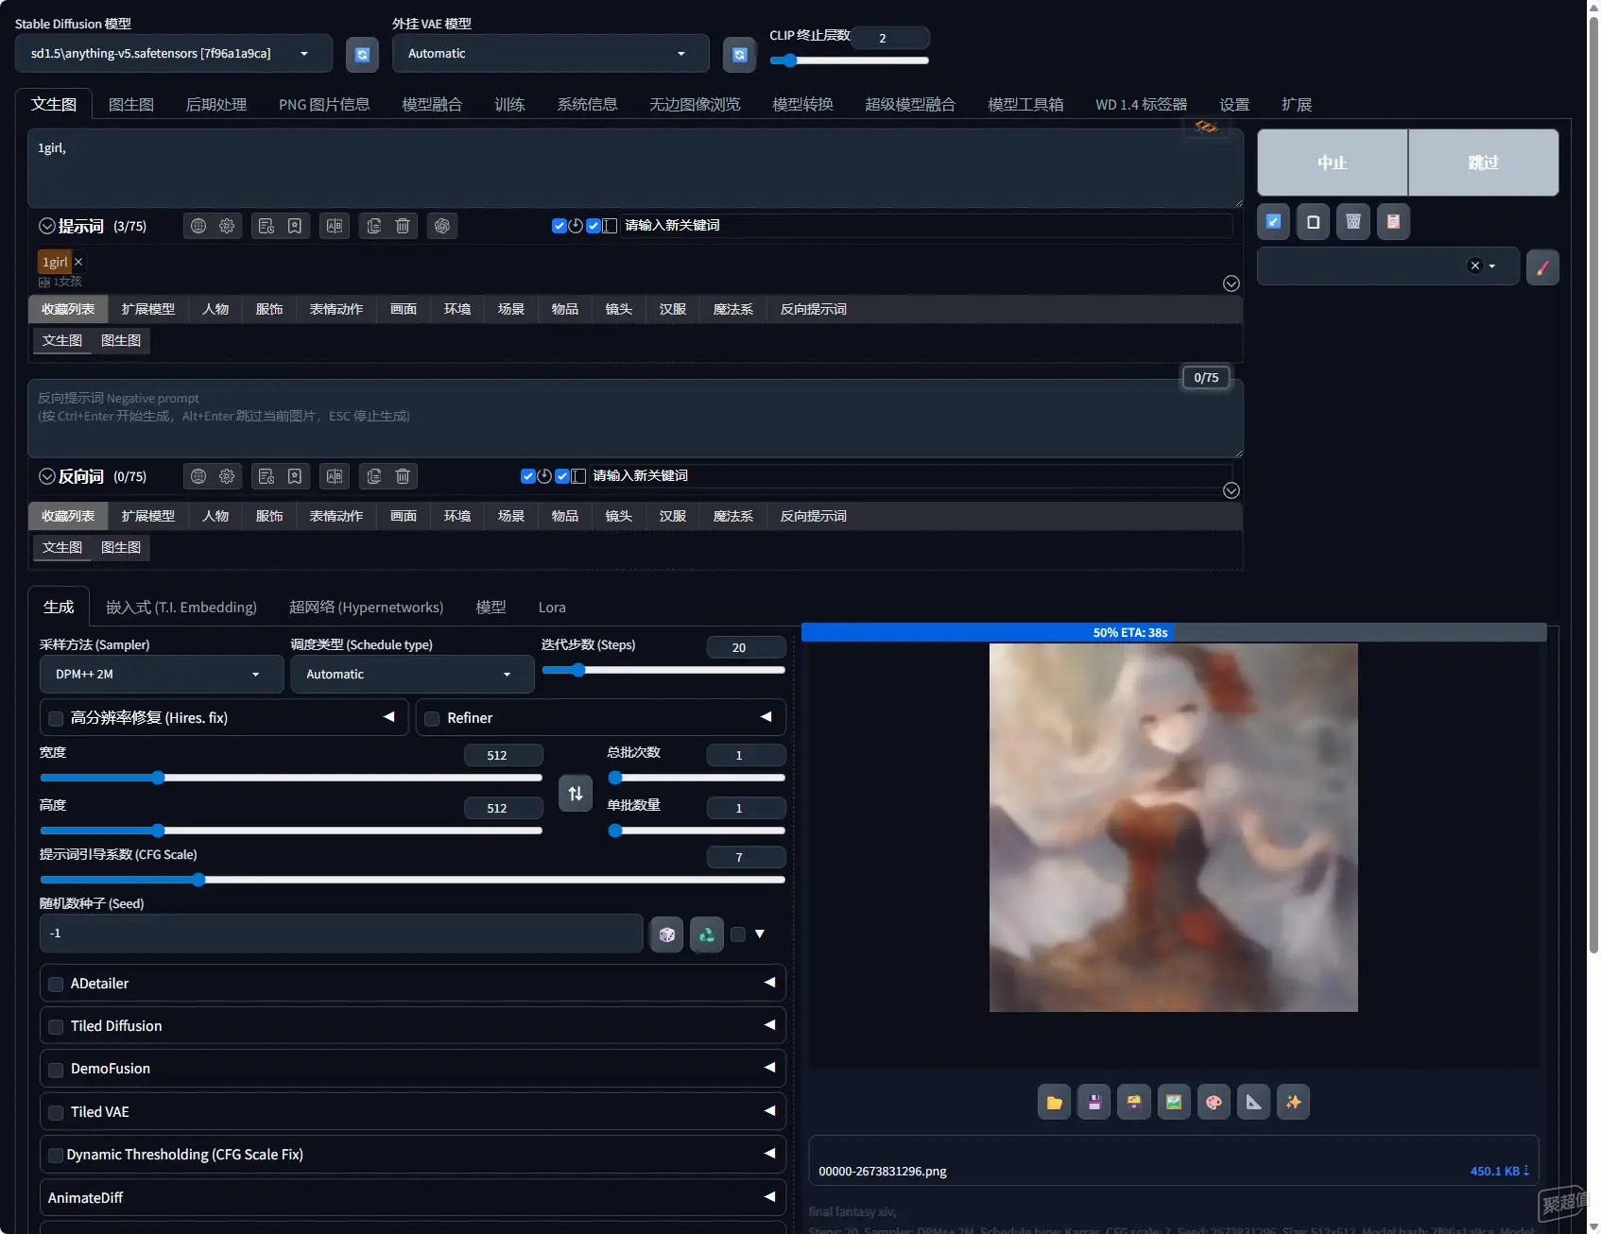1601x1234 pixels.
Task: Expand Tiled VAE panel with its arrow
Action: coord(769,1111)
